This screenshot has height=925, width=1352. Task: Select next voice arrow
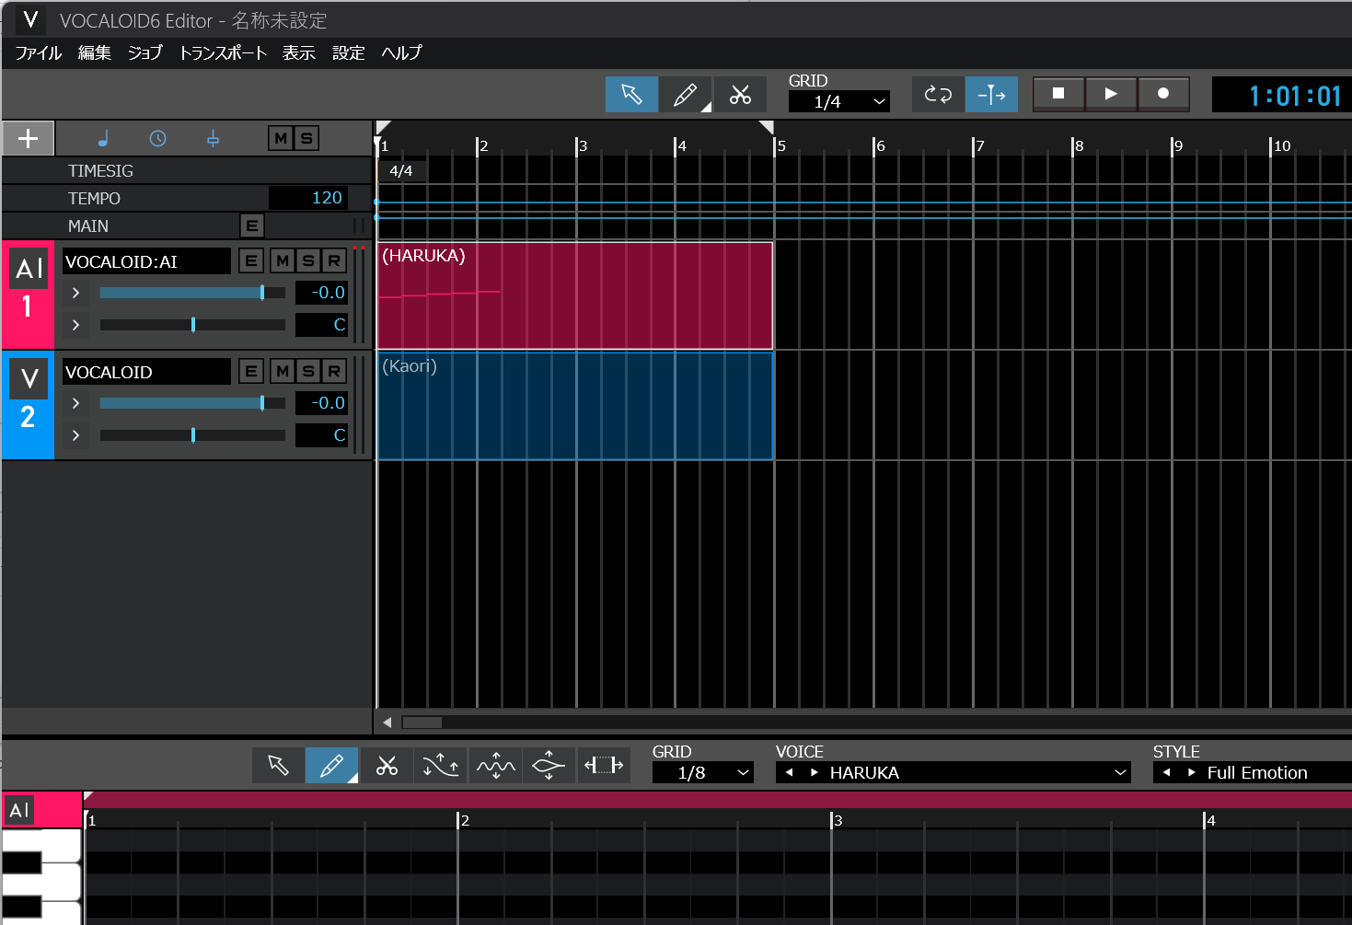coord(814,773)
